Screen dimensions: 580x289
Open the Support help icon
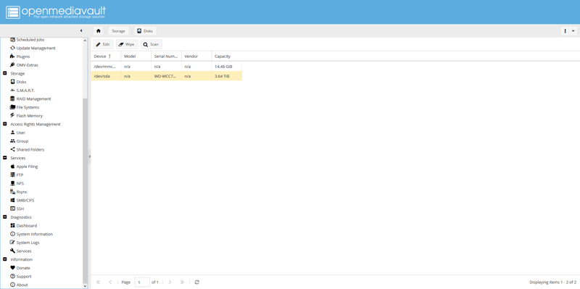coord(12,277)
